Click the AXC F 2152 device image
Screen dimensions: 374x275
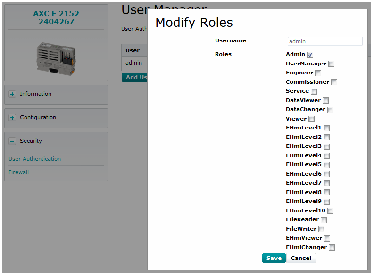click(56, 55)
